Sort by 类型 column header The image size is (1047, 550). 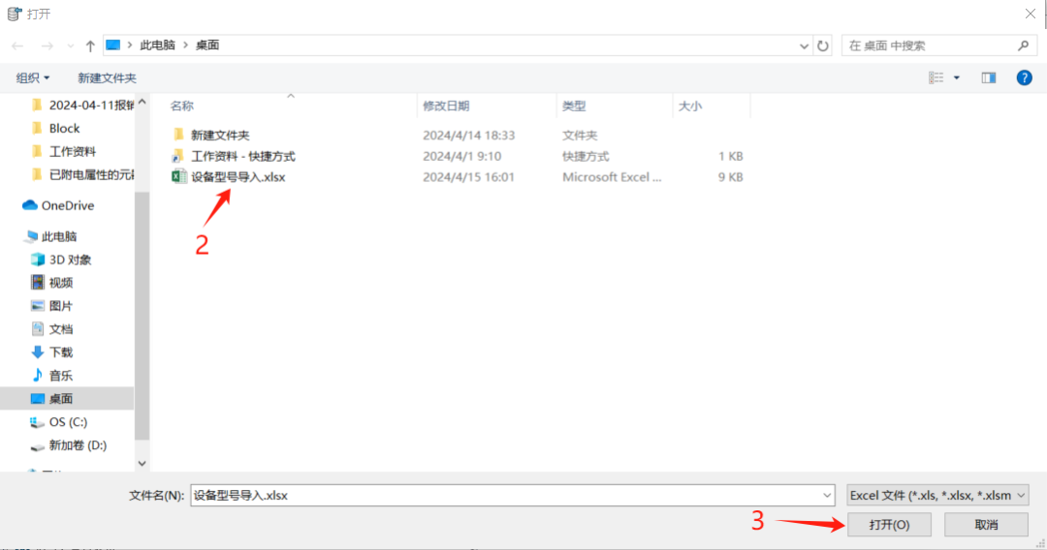coord(574,106)
